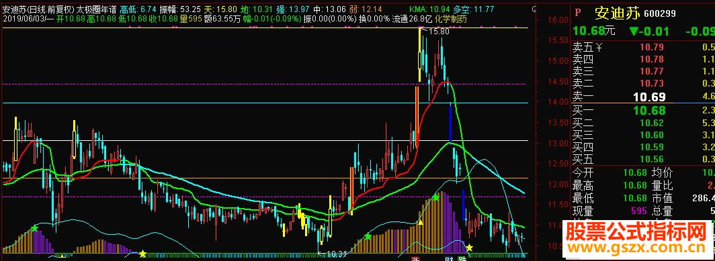Image resolution: width=715 pixels, height=261 pixels.
Task: Click the 幅-0.01(-0.09%) change reading
Action: click(271, 19)
